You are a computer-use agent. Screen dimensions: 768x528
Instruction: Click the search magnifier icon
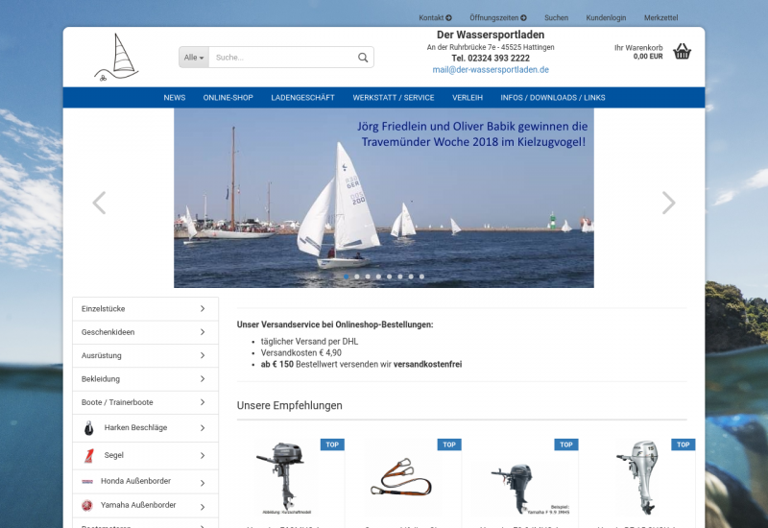(363, 58)
